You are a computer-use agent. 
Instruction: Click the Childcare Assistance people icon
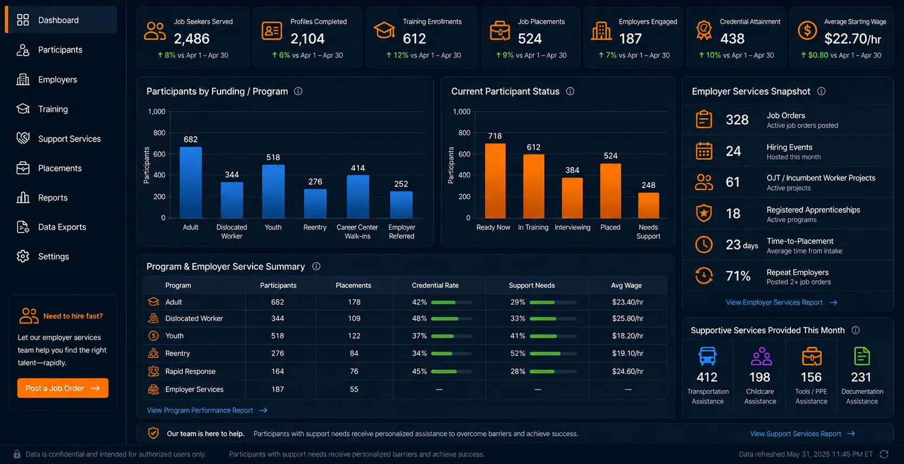[761, 357]
